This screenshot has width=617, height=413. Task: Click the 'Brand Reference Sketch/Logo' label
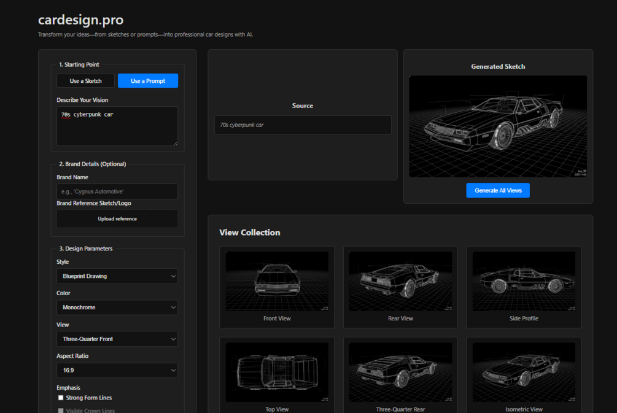[x=94, y=203]
